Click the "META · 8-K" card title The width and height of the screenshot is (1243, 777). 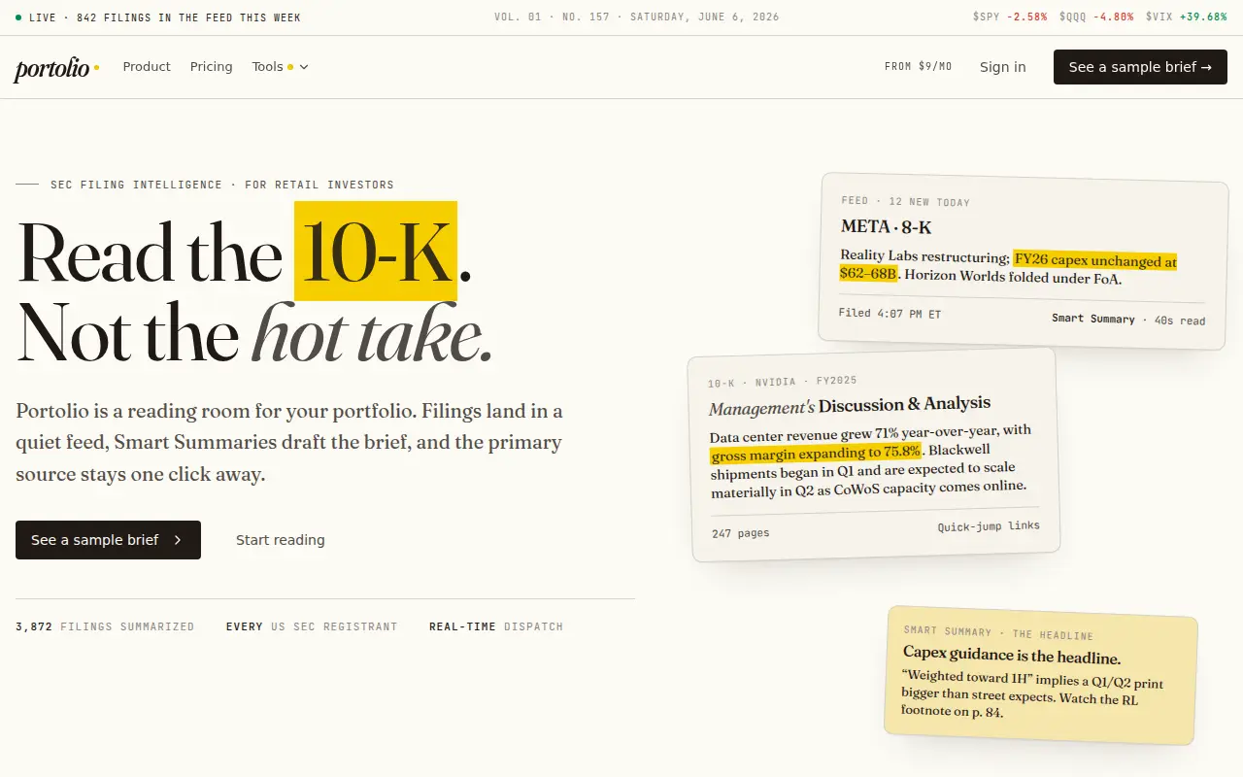coord(887,227)
